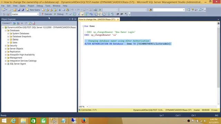Viewport: 221px width, 124px height.
Task: Click the 'Connected. (1/1)' status text
Action: tap(89, 110)
